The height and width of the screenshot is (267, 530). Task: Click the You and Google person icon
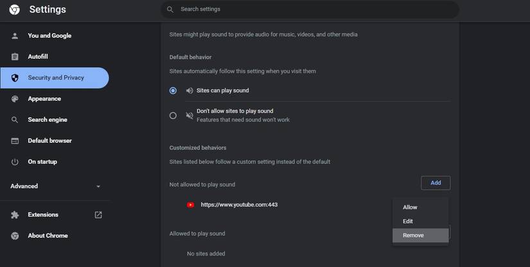15,36
